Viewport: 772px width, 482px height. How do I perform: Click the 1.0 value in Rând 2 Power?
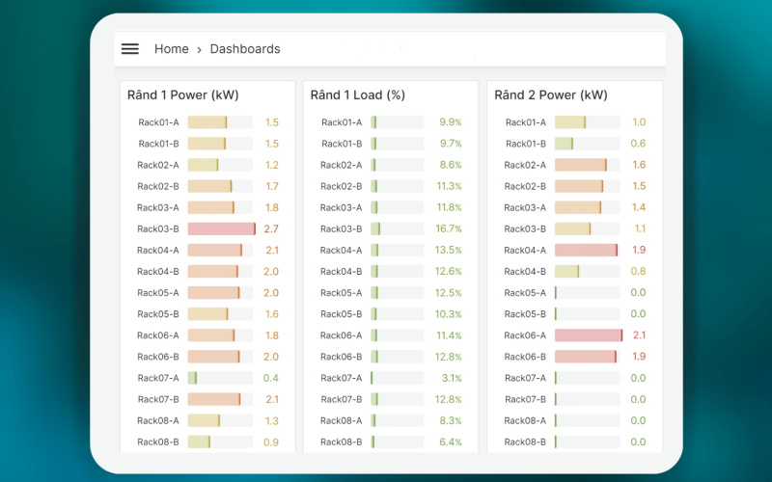[x=639, y=122]
